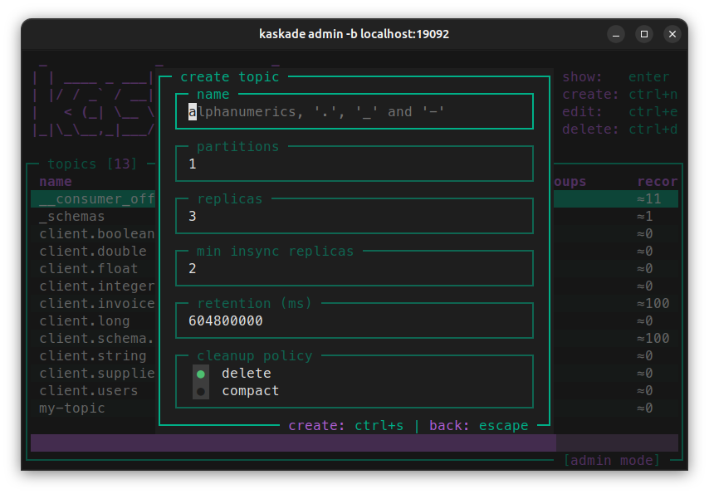
Task: Click the retention (ms) field
Action: tap(354, 321)
